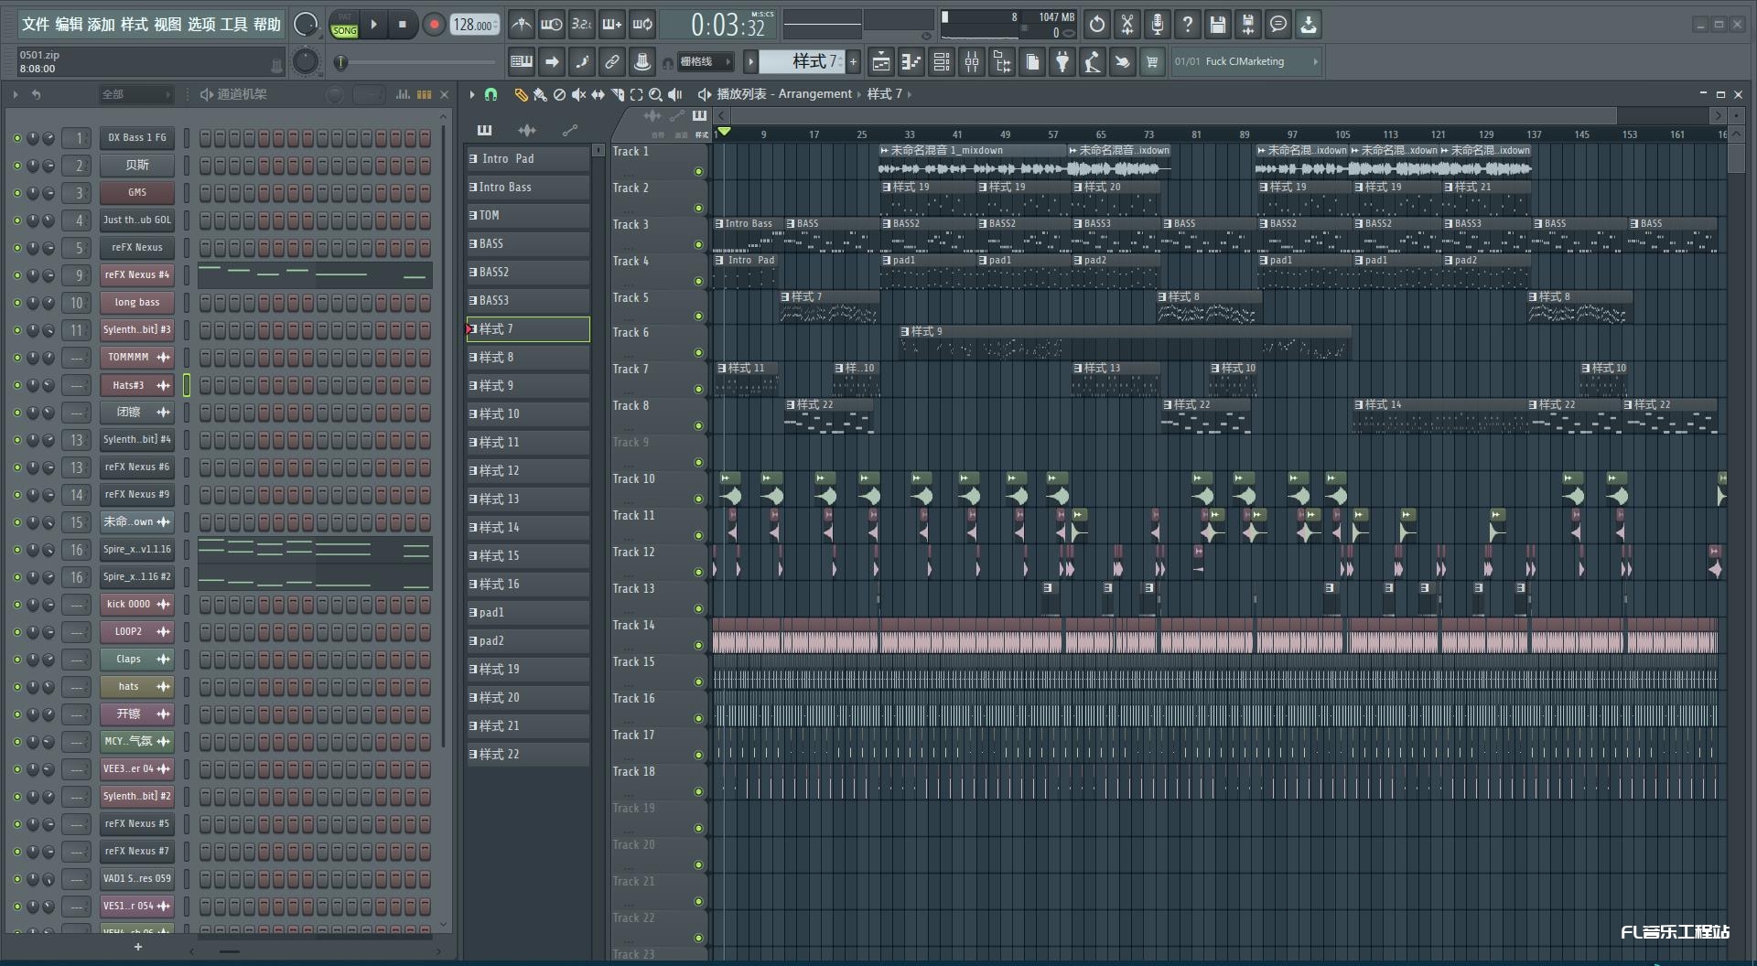Toggle the 3.2.1 countdown before recording

coord(582,25)
